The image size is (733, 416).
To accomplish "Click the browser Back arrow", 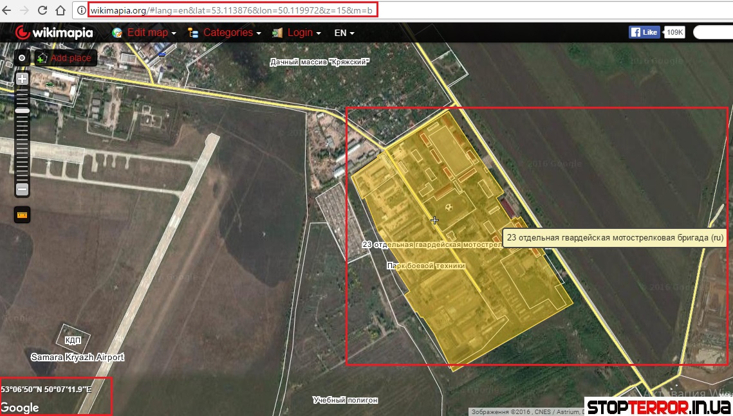I will click(8, 10).
